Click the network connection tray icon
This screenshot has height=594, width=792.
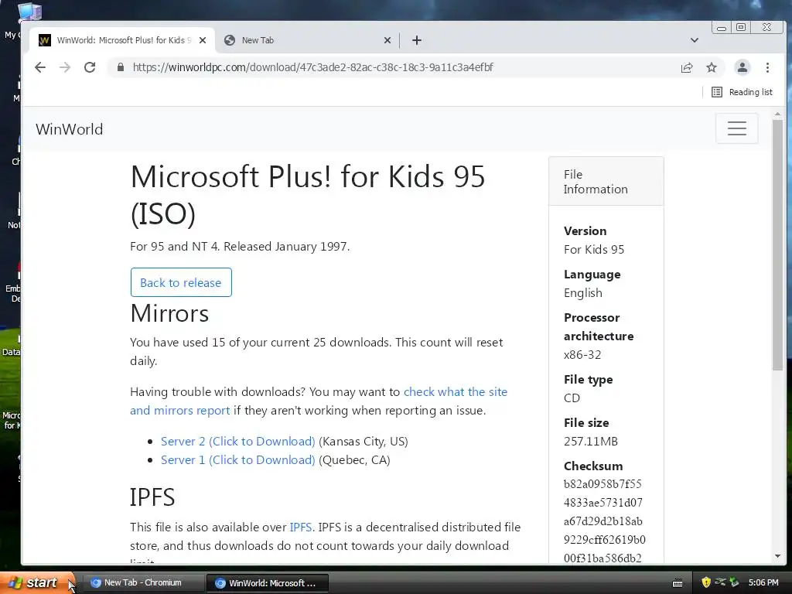tap(720, 582)
